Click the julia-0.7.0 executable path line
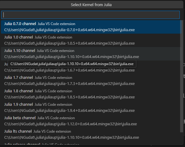 pos(70,30)
